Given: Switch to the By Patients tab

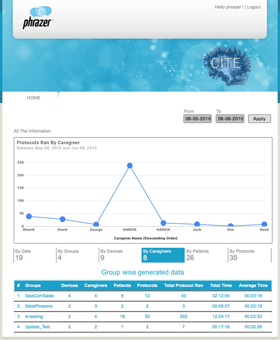Looking at the screenshot, I should 206,255.
